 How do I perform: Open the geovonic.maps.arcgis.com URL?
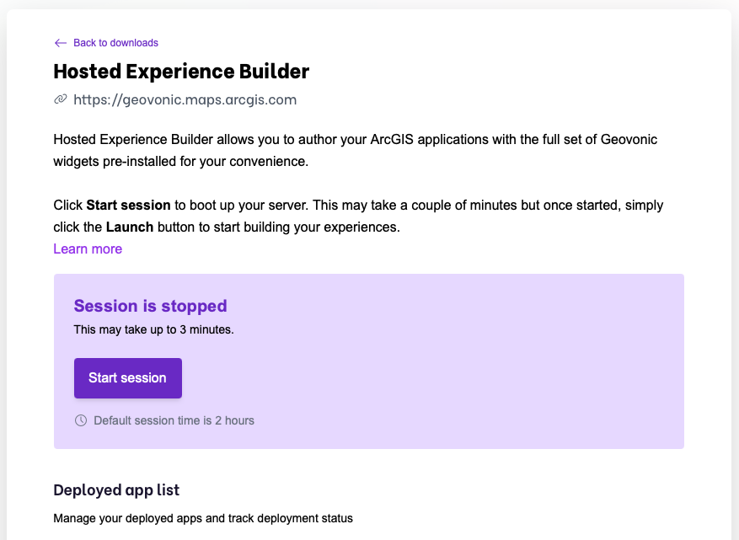pyautogui.click(x=185, y=100)
